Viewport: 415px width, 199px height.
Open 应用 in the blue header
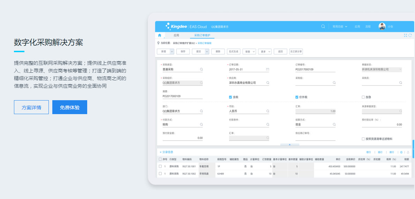click(357, 27)
